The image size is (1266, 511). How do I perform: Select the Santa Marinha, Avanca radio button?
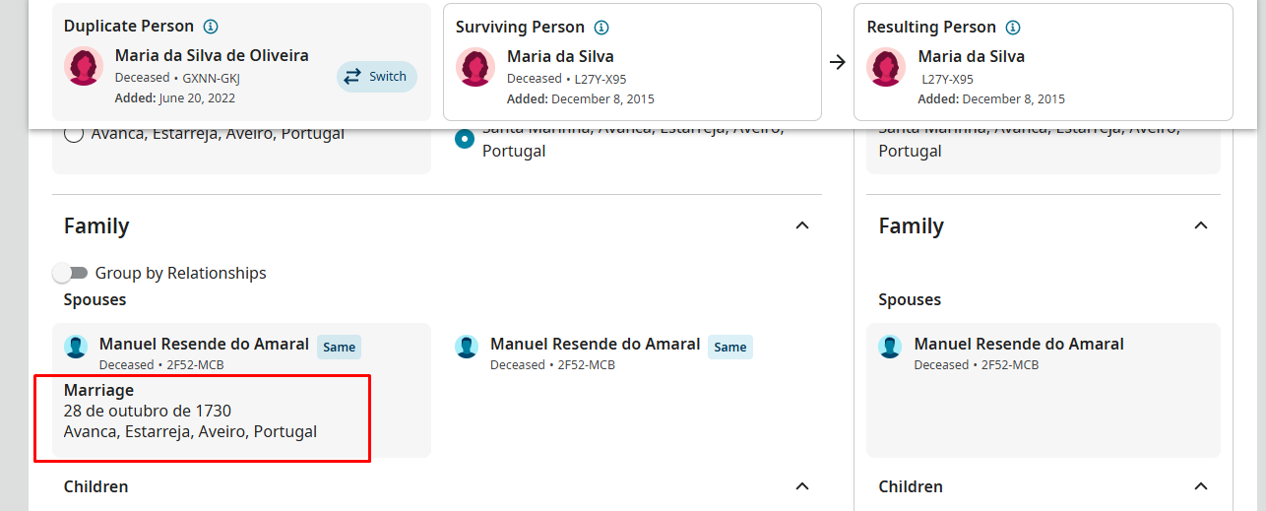click(465, 139)
